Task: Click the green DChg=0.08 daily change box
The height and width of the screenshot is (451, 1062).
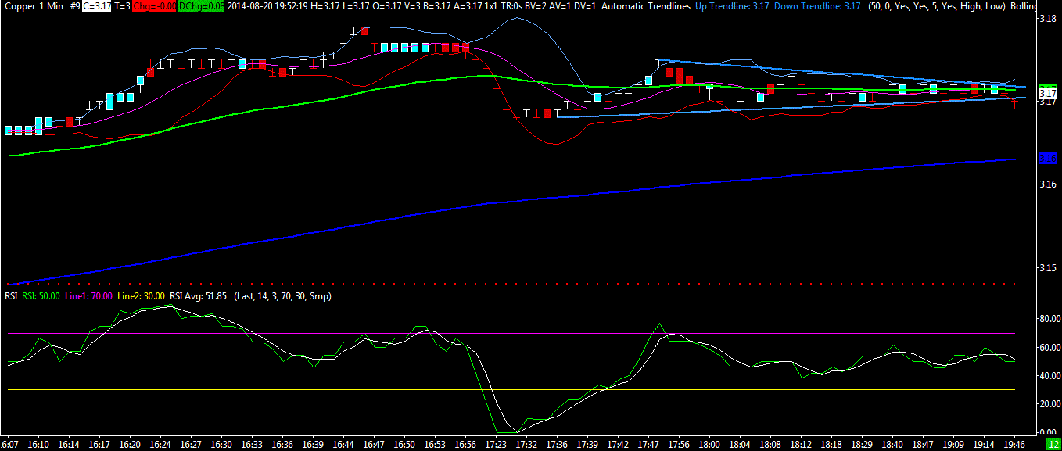Action: (202, 5)
